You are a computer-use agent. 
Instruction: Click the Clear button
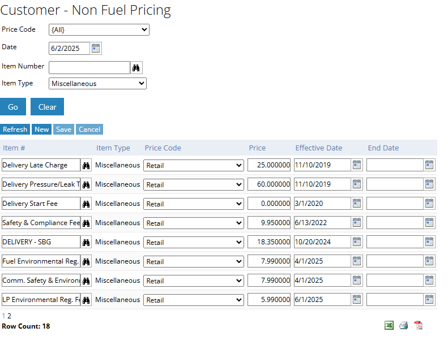click(47, 107)
